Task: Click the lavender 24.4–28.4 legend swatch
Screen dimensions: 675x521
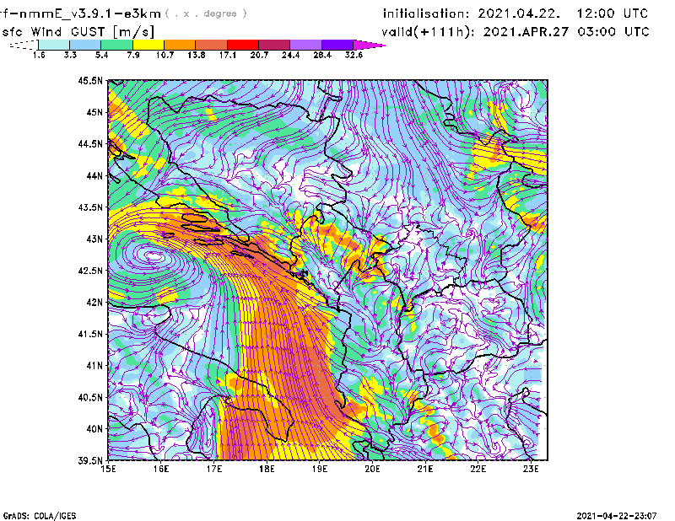Action: [x=306, y=45]
